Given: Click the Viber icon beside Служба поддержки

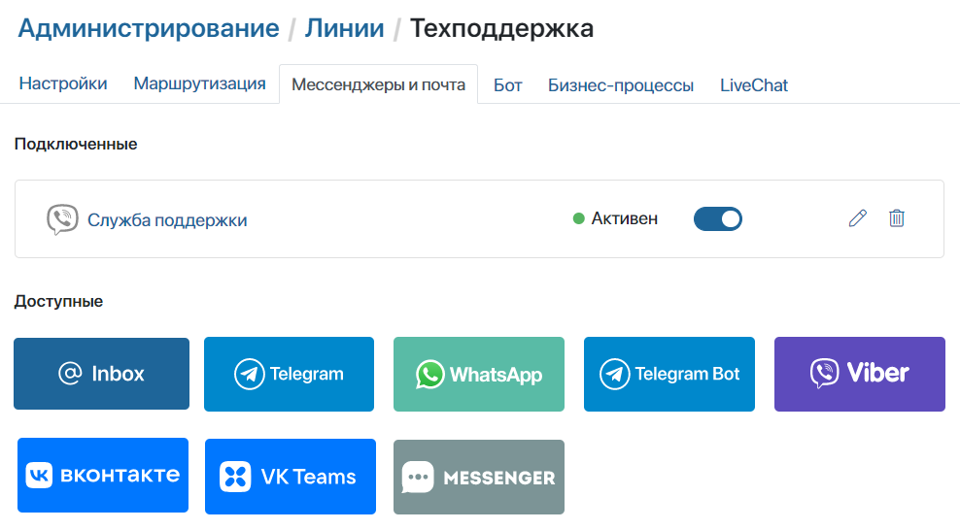Looking at the screenshot, I should point(62,219).
